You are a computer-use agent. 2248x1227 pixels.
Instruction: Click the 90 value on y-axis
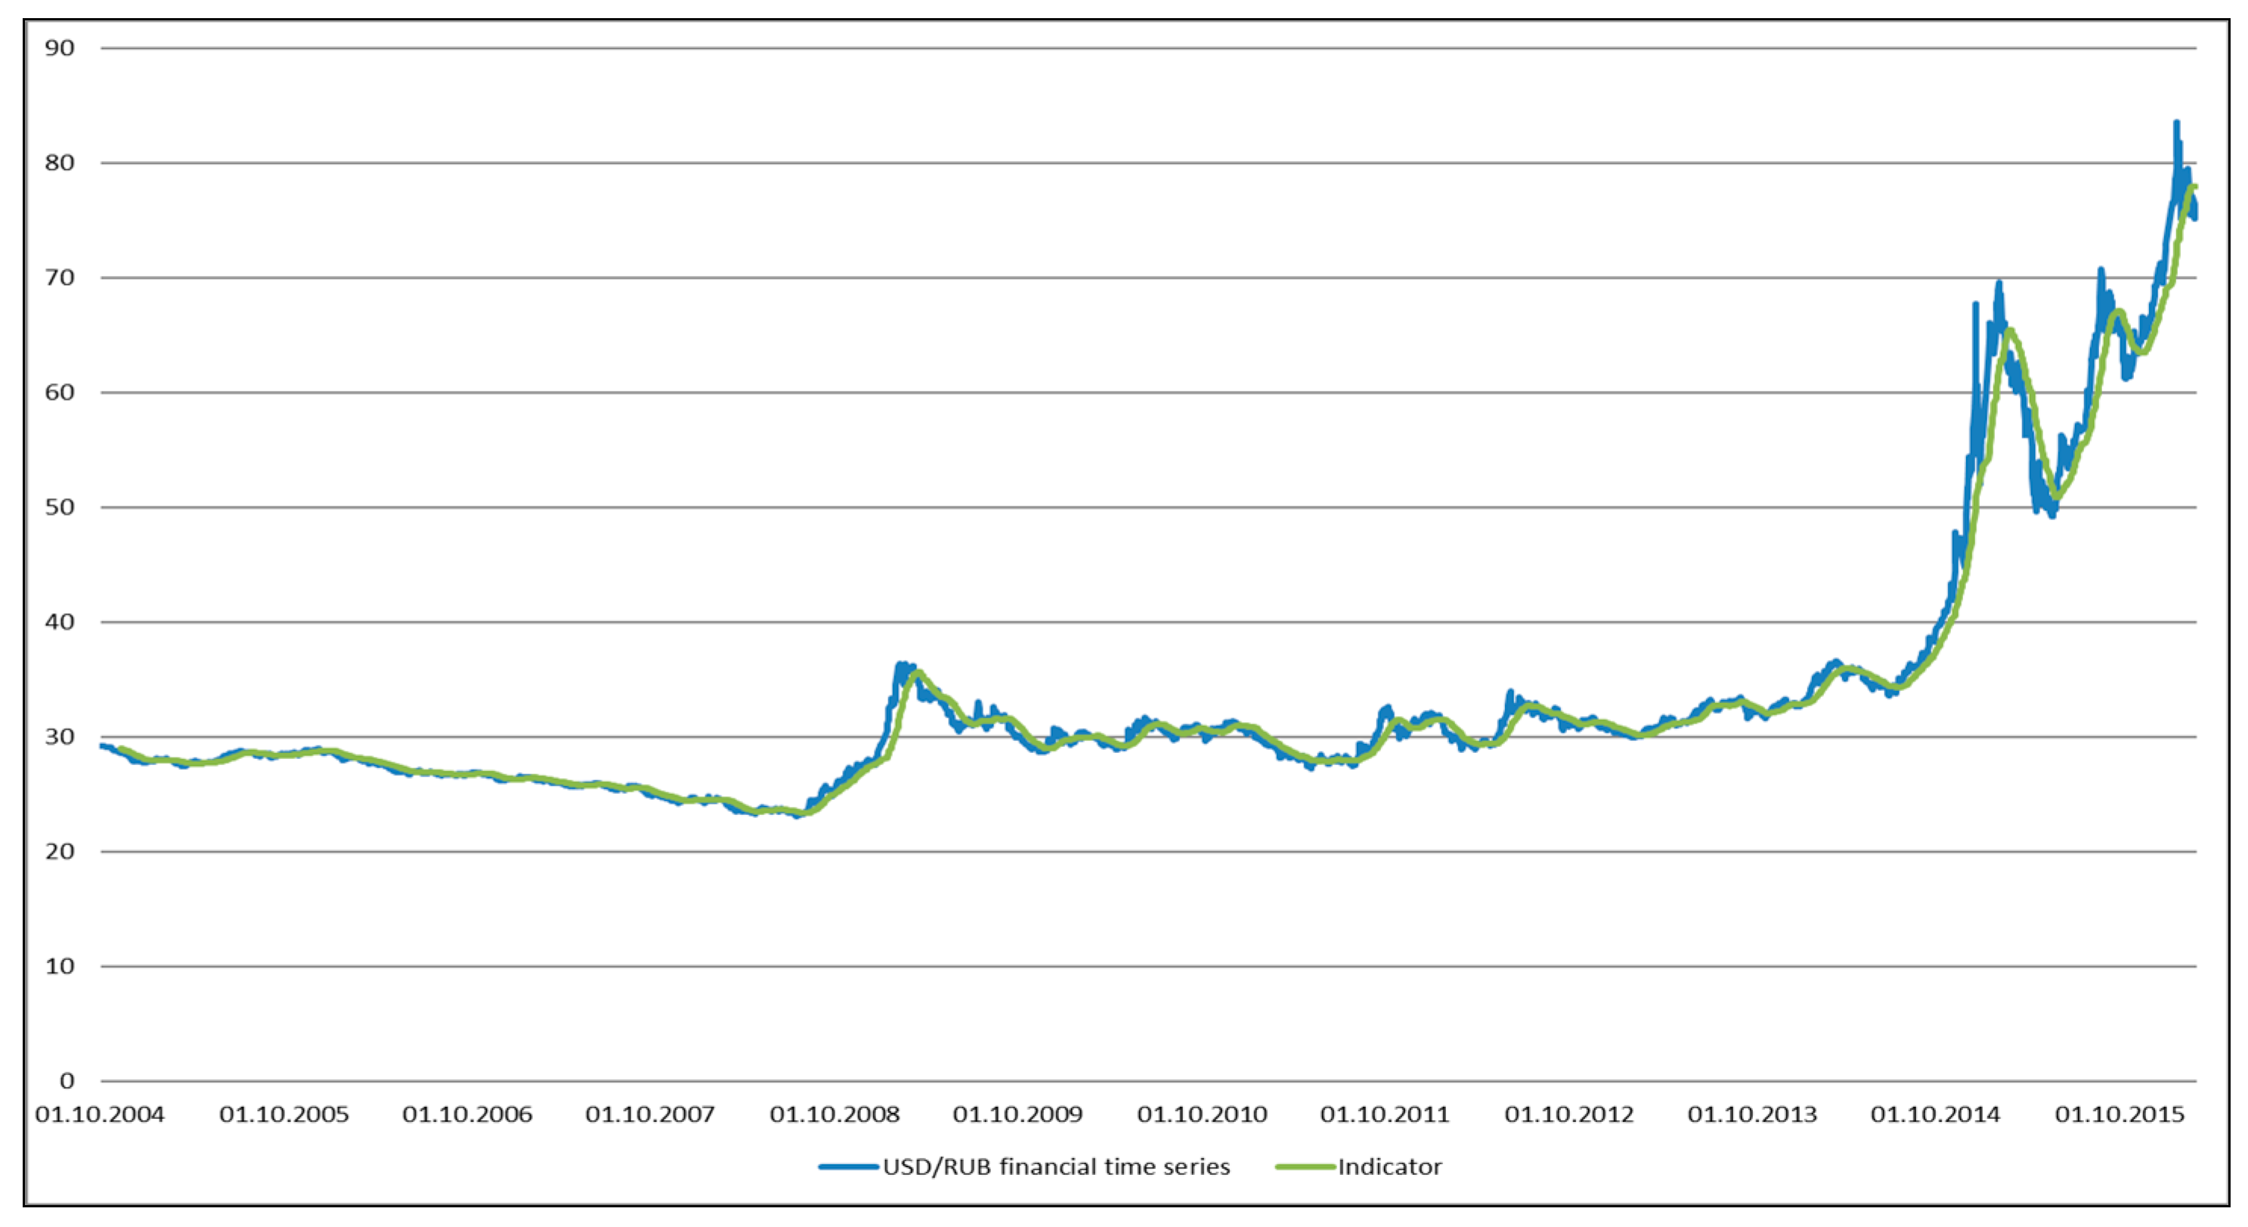point(60,48)
